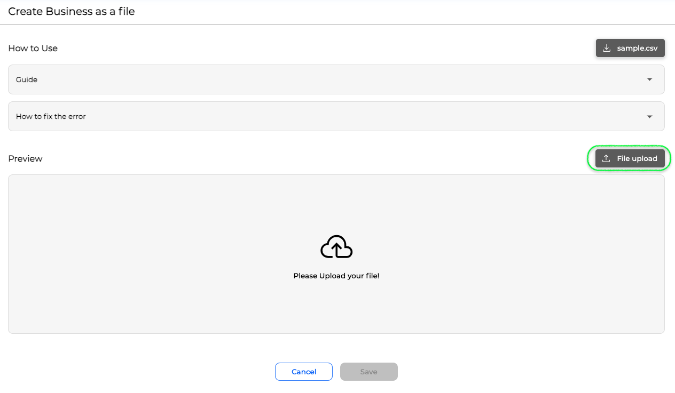Click the 'sample.csv' text label
Image resolution: width=675 pixels, height=393 pixels.
click(637, 48)
